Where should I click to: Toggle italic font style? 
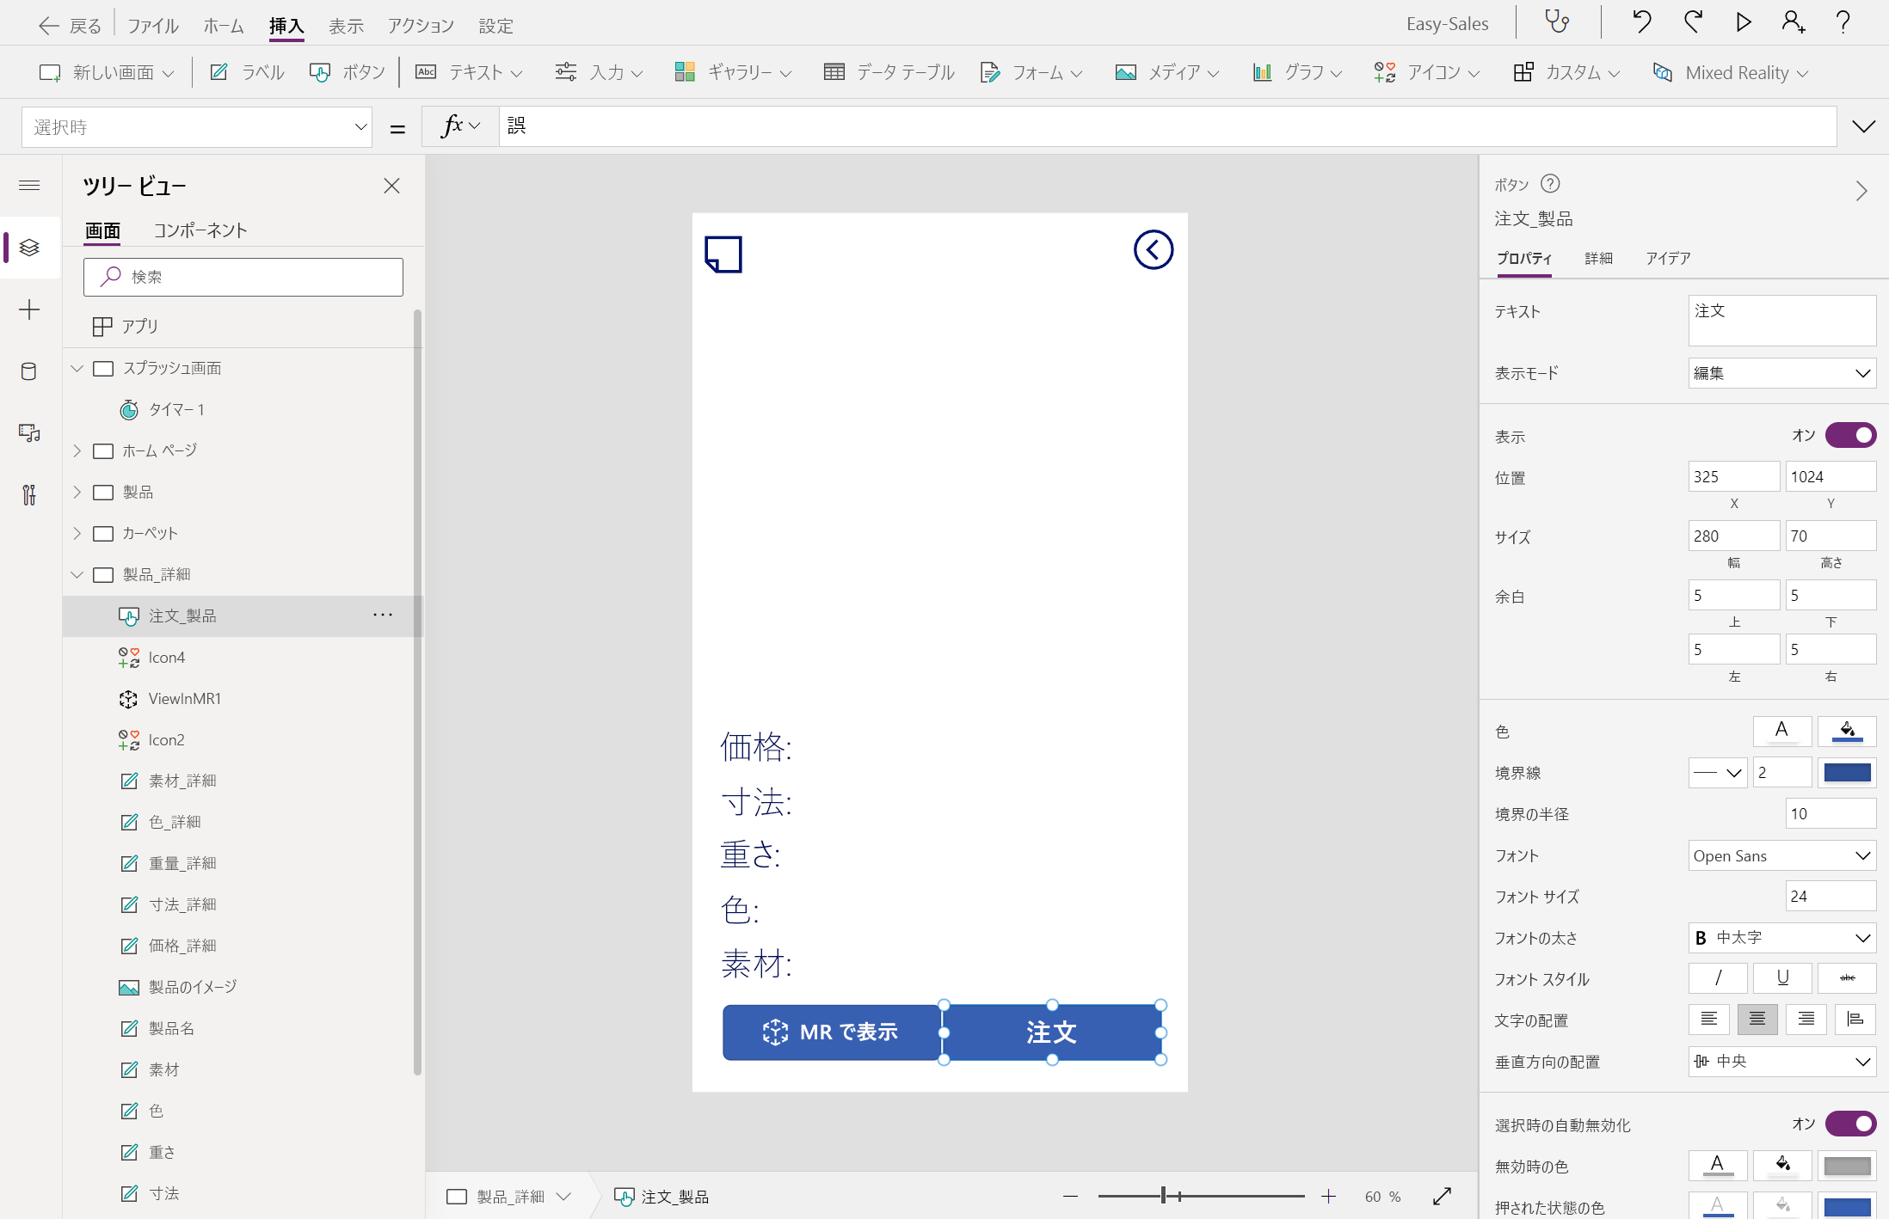(x=1717, y=978)
